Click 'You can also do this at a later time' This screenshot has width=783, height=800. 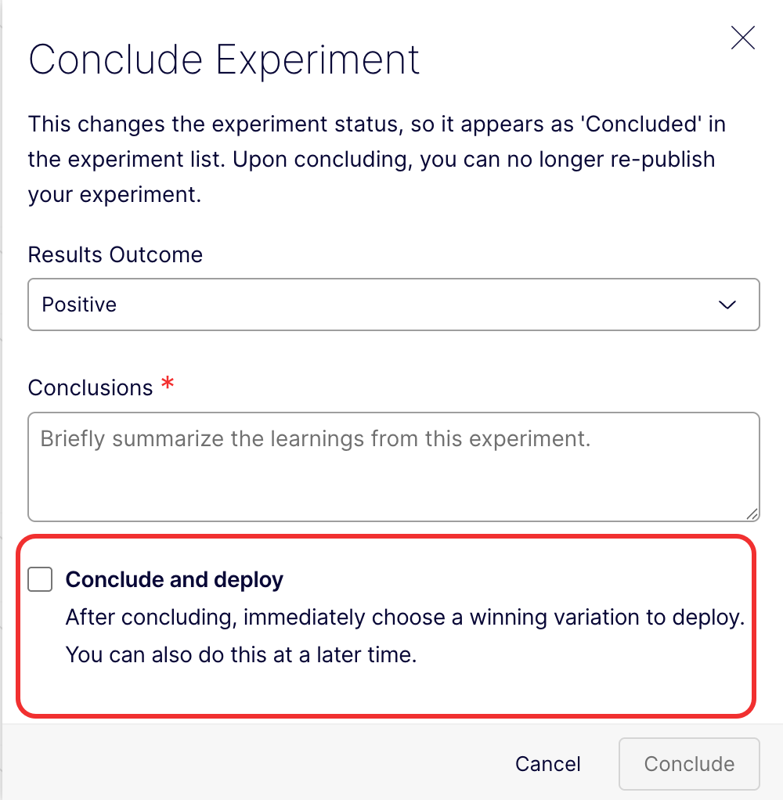[240, 654]
